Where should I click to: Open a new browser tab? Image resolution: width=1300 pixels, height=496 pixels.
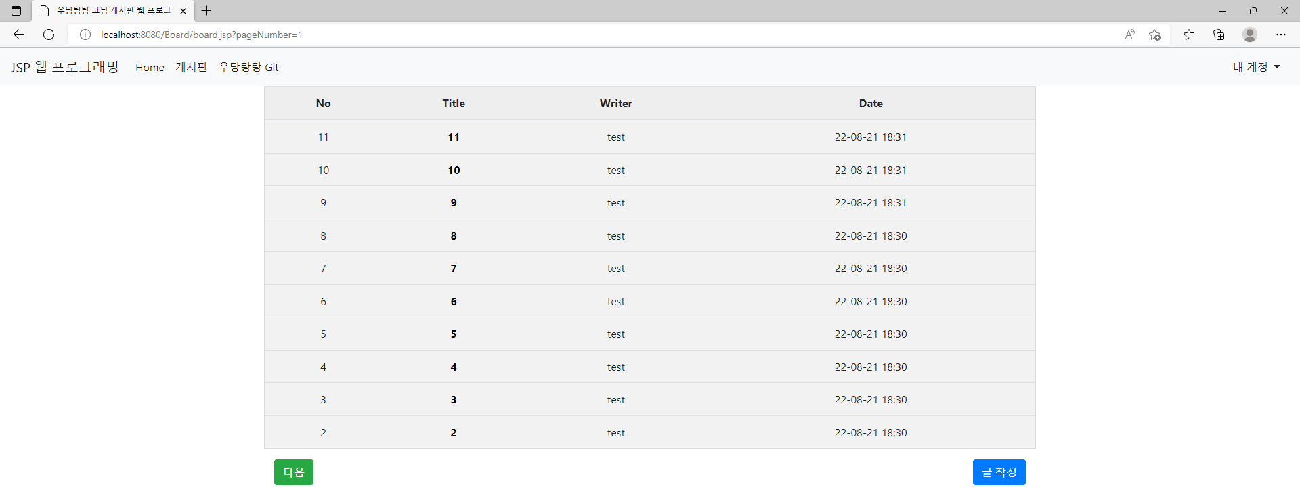(x=207, y=11)
